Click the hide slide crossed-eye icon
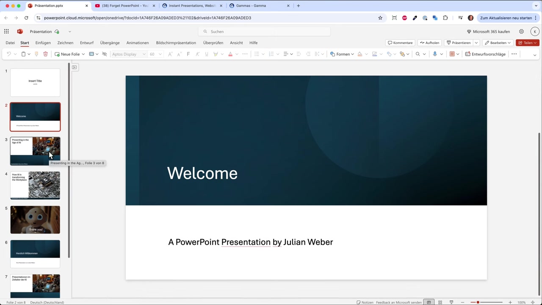This screenshot has height=305, width=542. point(105,54)
